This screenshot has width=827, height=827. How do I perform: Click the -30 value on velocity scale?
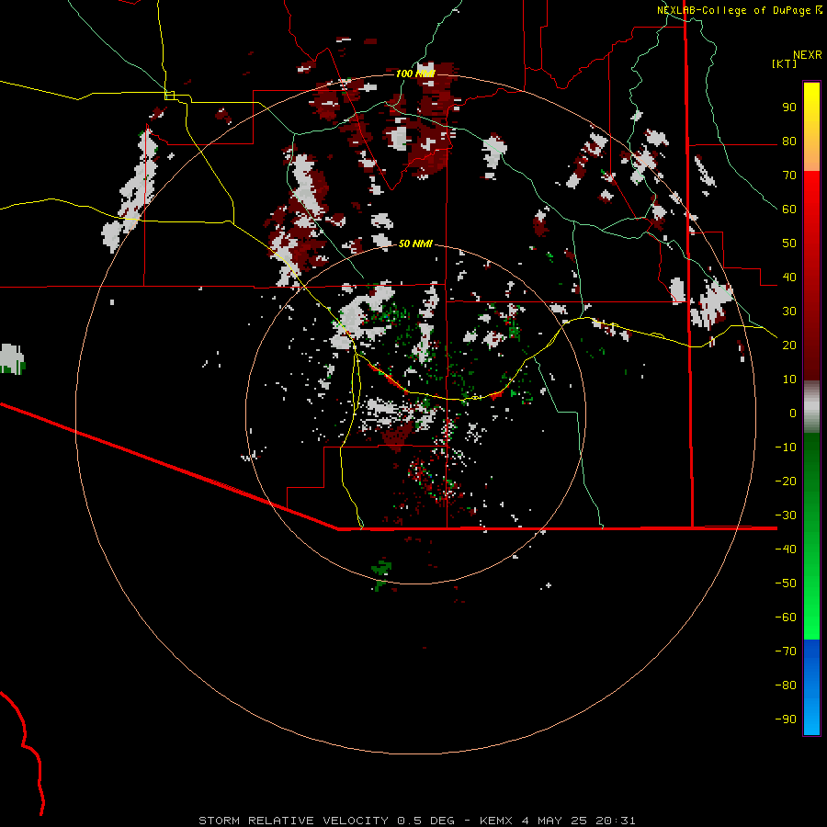pyautogui.click(x=786, y=515)
